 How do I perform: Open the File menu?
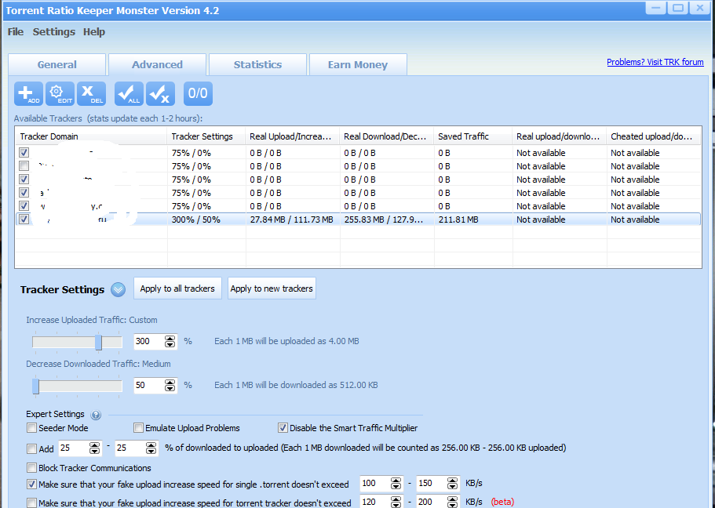(16, 32)
